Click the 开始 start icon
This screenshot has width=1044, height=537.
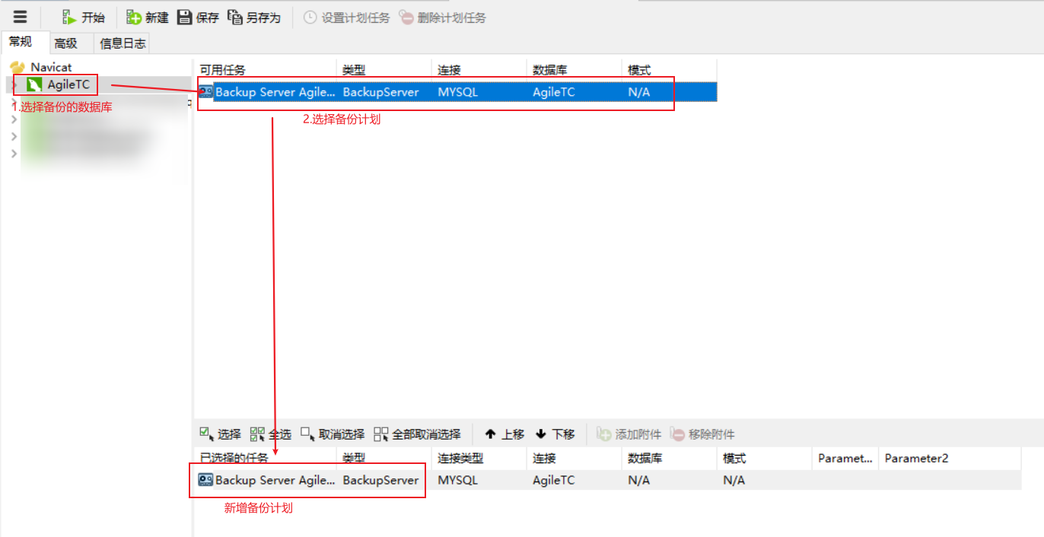pos(69,17)
